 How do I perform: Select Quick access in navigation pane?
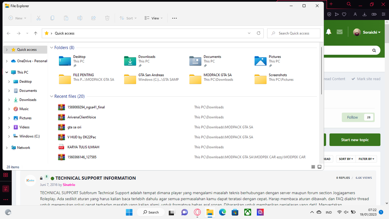[x=25, y=50]
